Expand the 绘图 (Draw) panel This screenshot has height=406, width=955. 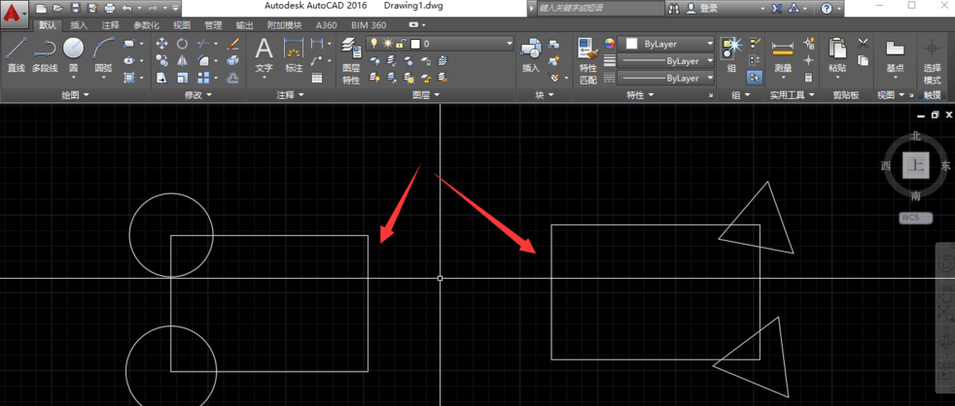tap(75, 95)
